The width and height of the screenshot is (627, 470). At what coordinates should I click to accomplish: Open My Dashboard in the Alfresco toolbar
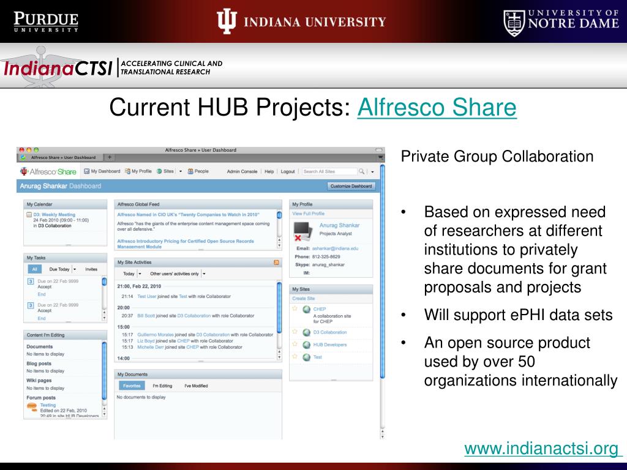coord(102,171)
